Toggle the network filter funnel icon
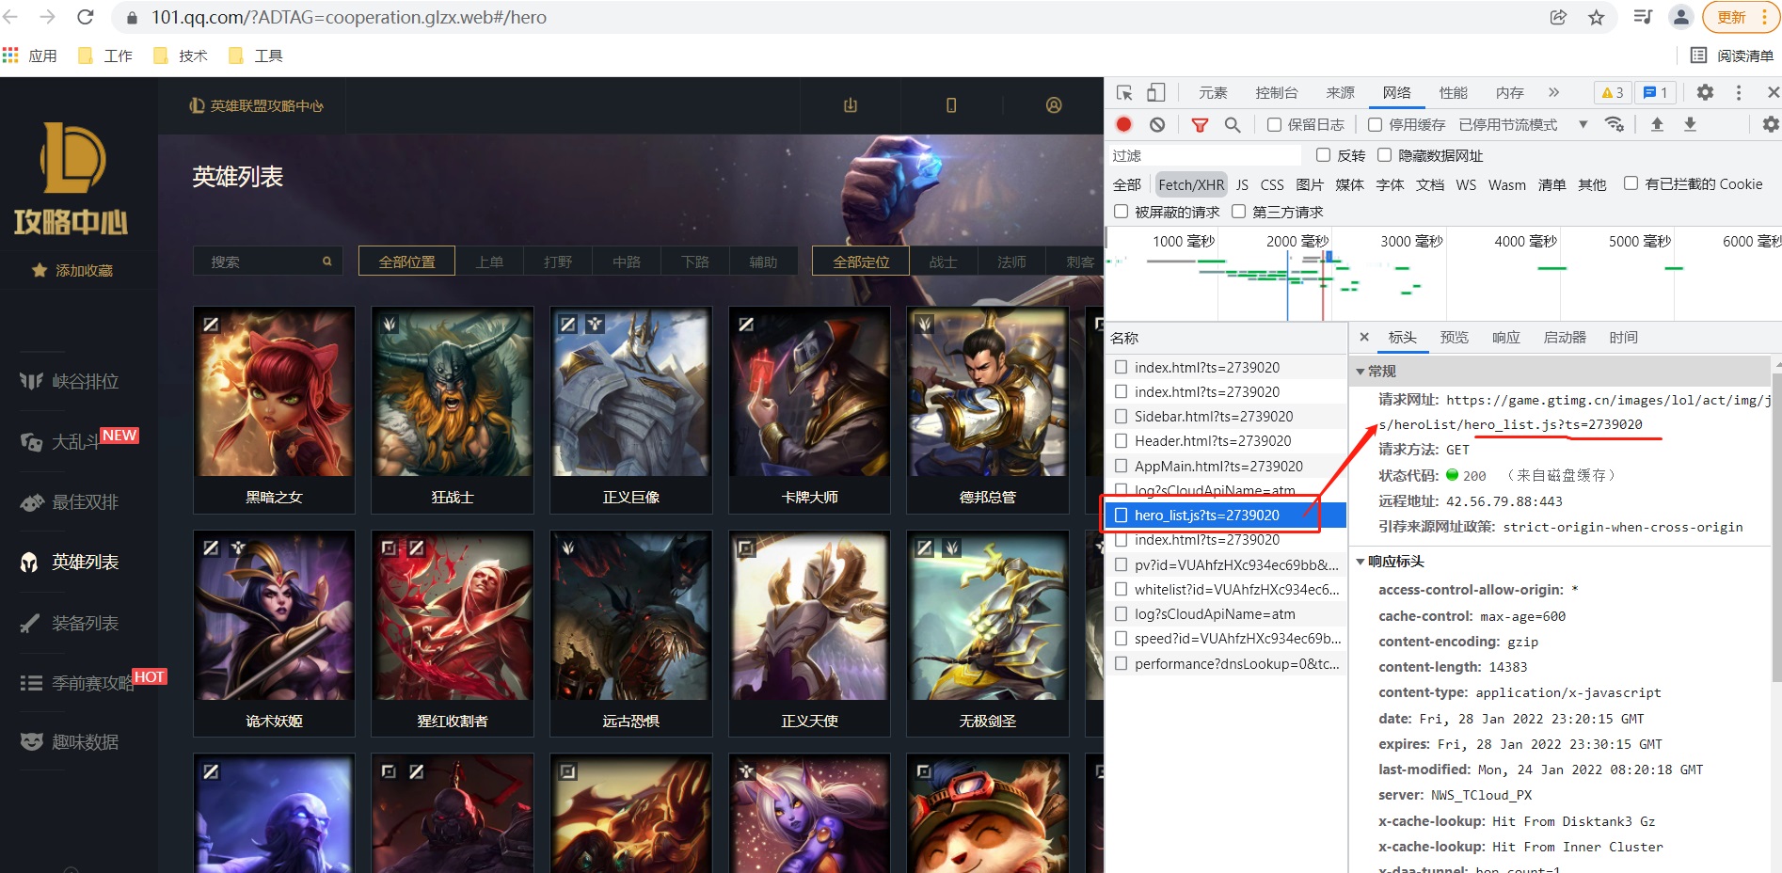This screenshot has width=1782, height=873. [1200, 124]
